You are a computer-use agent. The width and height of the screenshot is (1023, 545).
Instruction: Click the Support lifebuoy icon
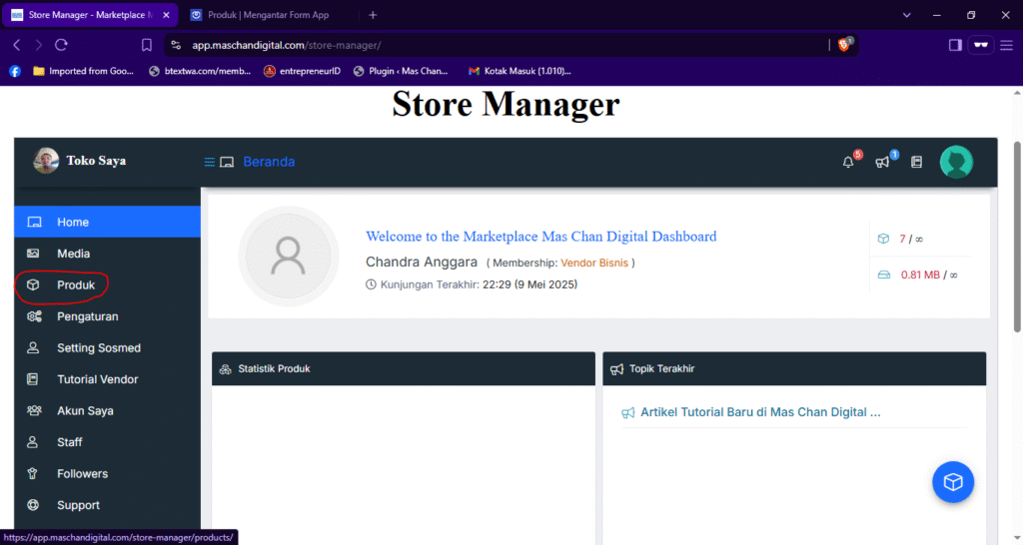point(33,505)
